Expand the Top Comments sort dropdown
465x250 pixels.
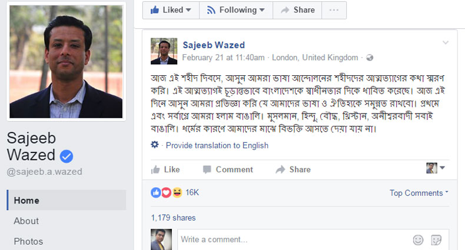click(418, 193)
